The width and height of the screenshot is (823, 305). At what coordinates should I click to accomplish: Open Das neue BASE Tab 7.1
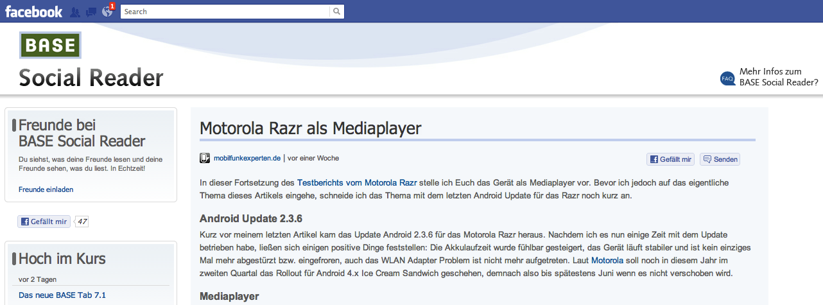click(x=62, y=295)
